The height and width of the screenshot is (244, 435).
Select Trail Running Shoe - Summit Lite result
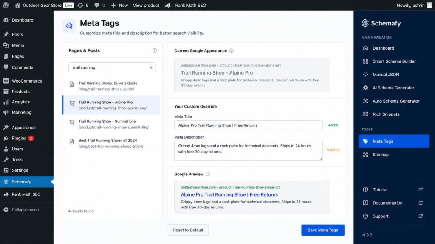(111, 124)
